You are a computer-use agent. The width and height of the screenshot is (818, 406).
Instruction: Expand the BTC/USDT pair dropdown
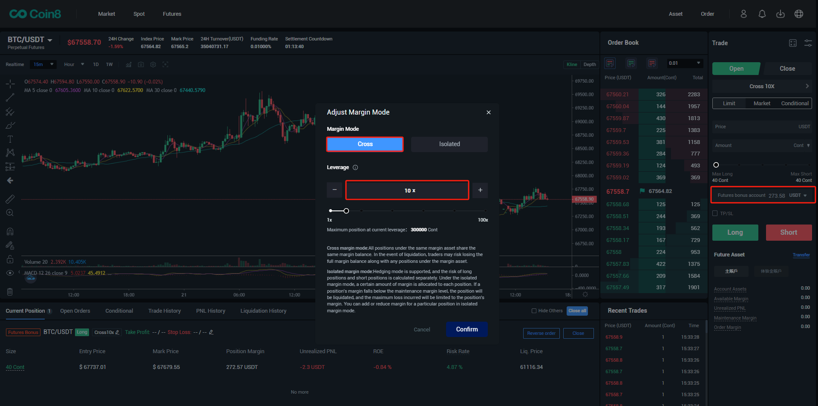pyautogui.click(x=50, y=40)
